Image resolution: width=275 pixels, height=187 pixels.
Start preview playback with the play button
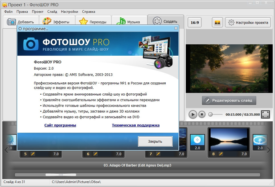coord(193,115)
